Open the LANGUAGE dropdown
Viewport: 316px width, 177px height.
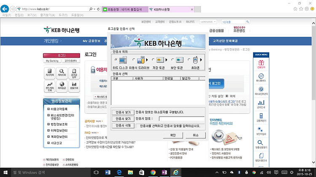pos(208,22)
